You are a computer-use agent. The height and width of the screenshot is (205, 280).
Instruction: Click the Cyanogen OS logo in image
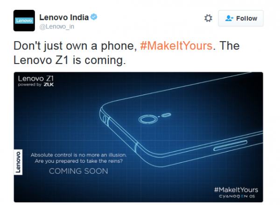tap(237, 196)
